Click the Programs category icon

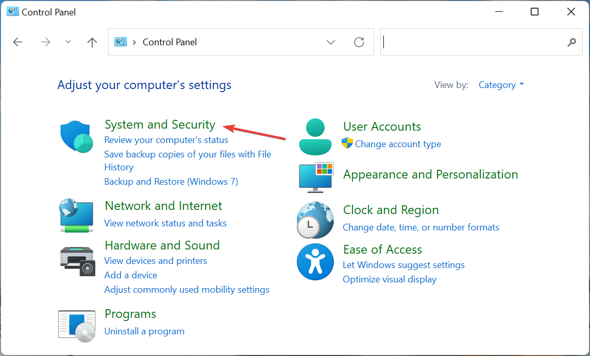76,325
